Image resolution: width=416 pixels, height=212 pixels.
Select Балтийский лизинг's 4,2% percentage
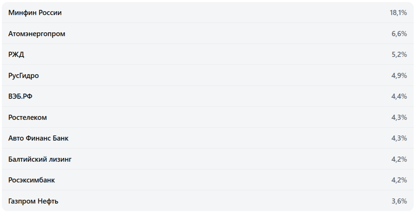[x=399, y=159]
